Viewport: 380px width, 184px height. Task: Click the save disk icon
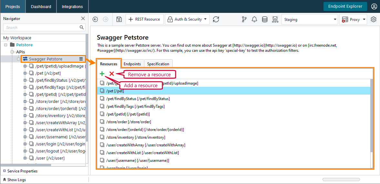(x=119, y=19)
